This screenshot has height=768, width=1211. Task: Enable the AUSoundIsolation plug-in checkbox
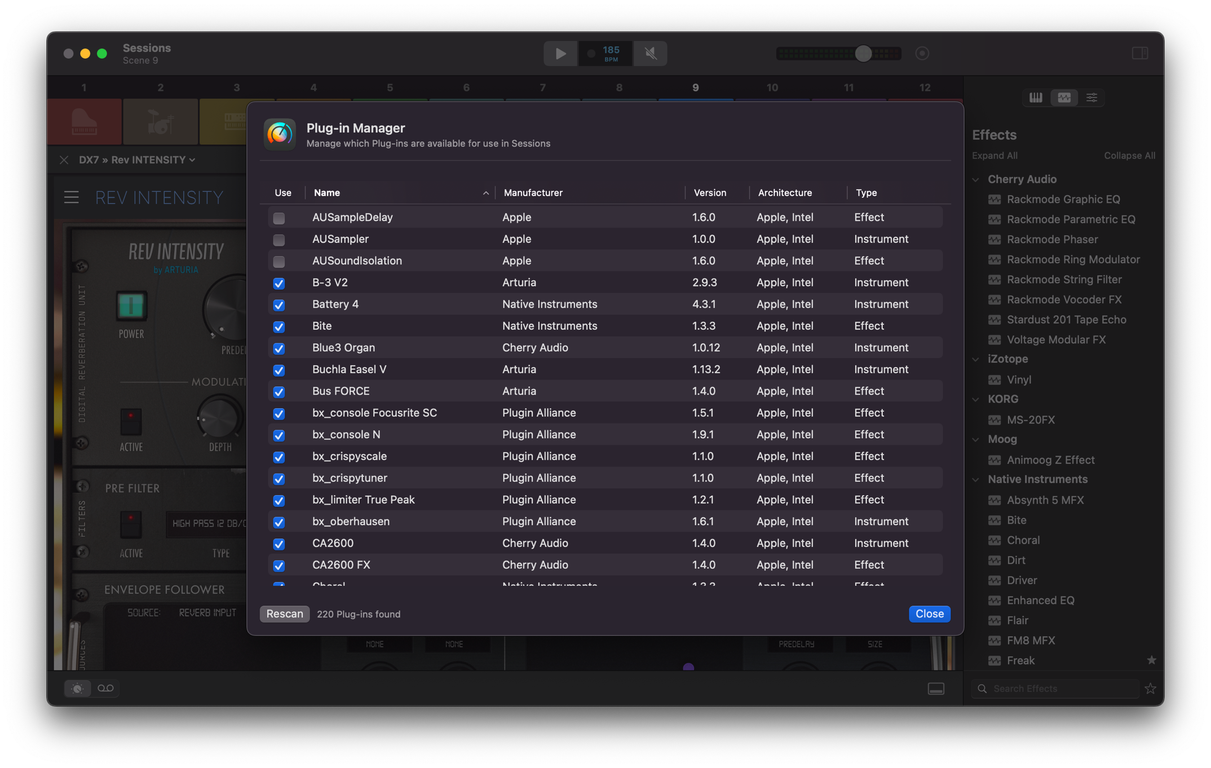point(279,261)
